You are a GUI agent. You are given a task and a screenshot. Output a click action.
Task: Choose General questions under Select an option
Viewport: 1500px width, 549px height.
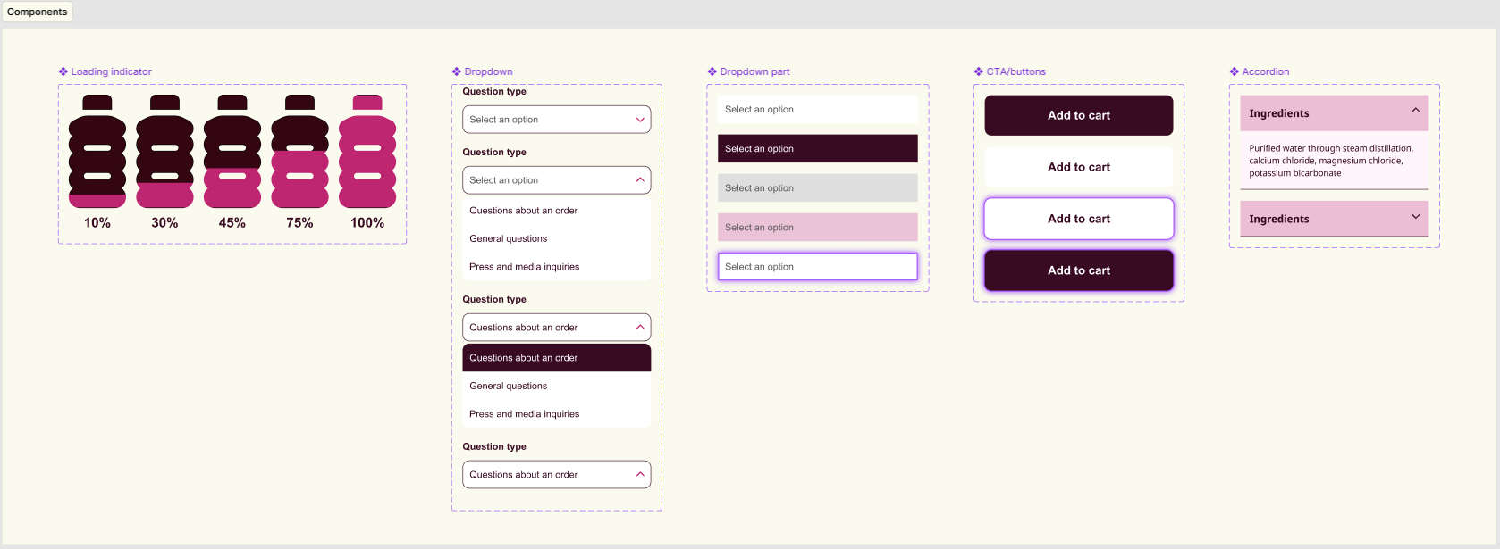[x=509, y=239]
